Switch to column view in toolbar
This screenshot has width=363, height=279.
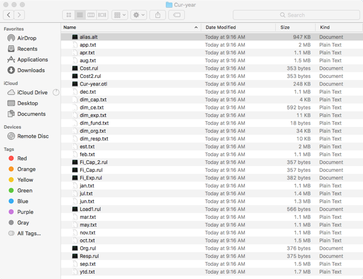click(91, 15)
